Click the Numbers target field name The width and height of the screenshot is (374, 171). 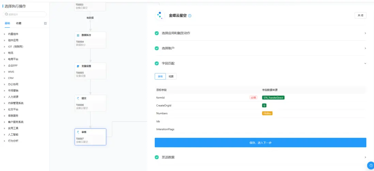point(162,113)
